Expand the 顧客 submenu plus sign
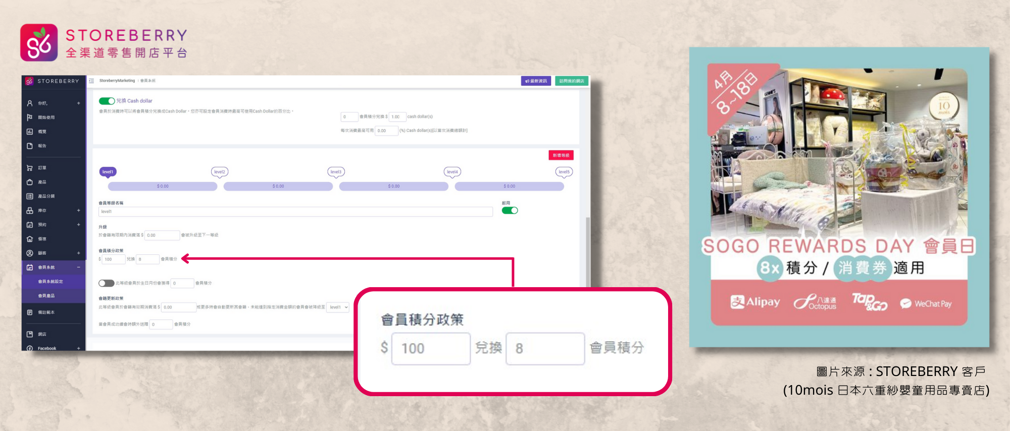Viewport: 1010px width, 431px height. pos(79,253)
